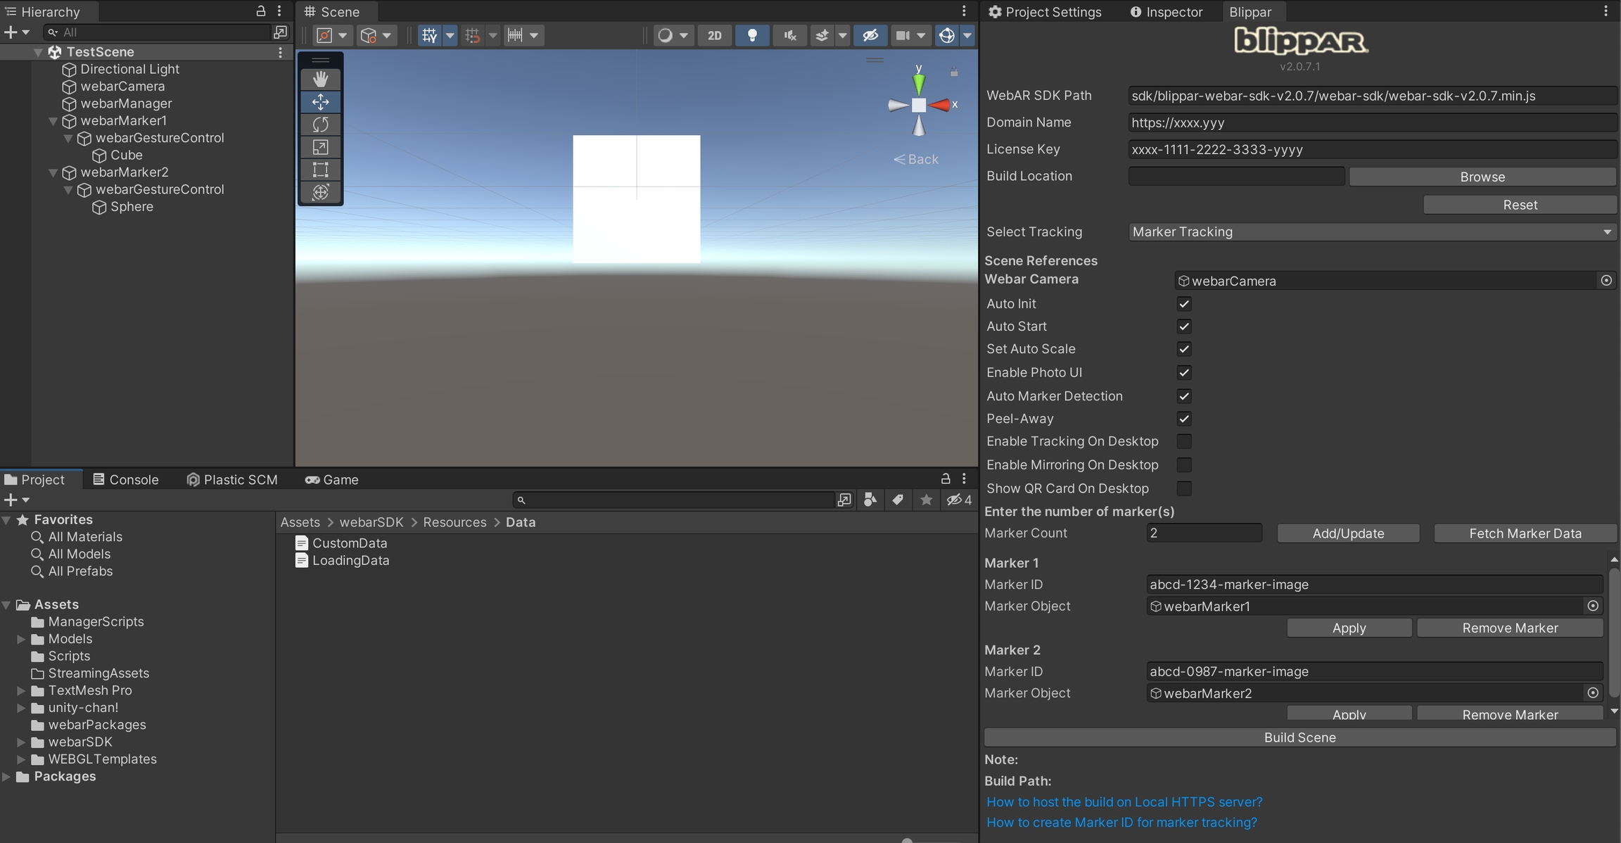1621x843 pixels.
Task: Click the Hierarchy panel lock icon
Action: point(260,11)
